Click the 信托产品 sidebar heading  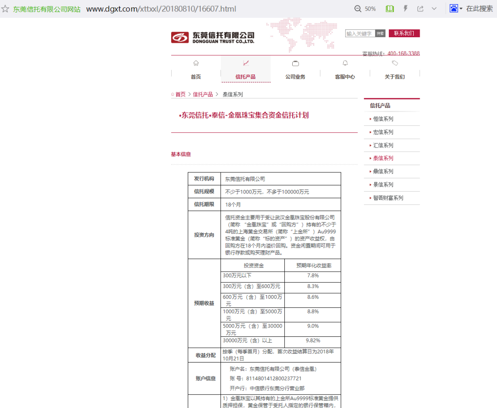[x=380, y=106]
